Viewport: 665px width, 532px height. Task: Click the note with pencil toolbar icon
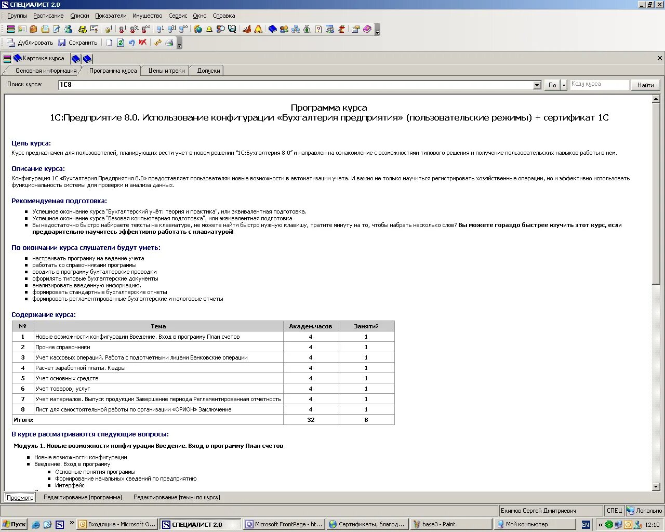(56, 29)
